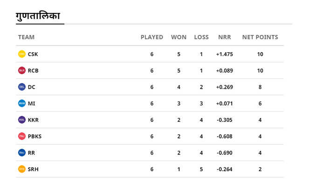Select SRH's -0.264 NRR value
317x188 pixels.
tap(224, 169)
